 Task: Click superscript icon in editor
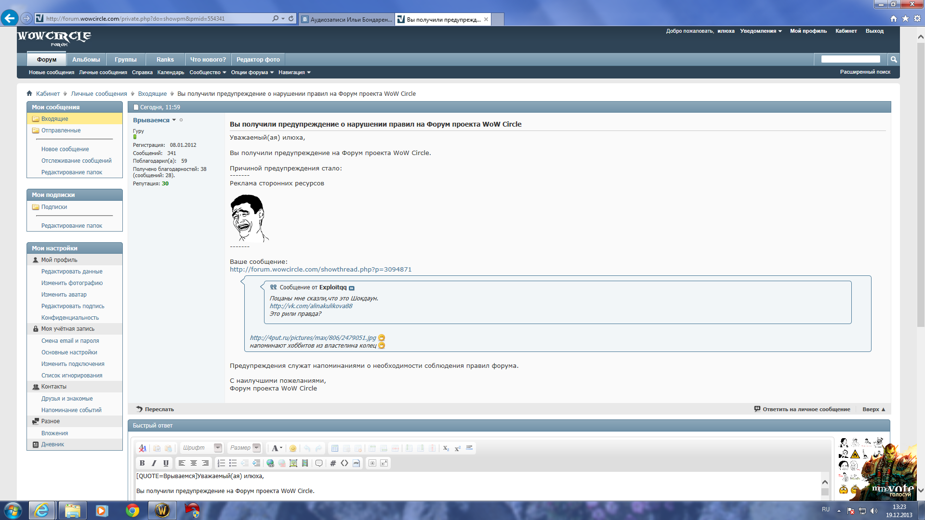click(458, 448)
